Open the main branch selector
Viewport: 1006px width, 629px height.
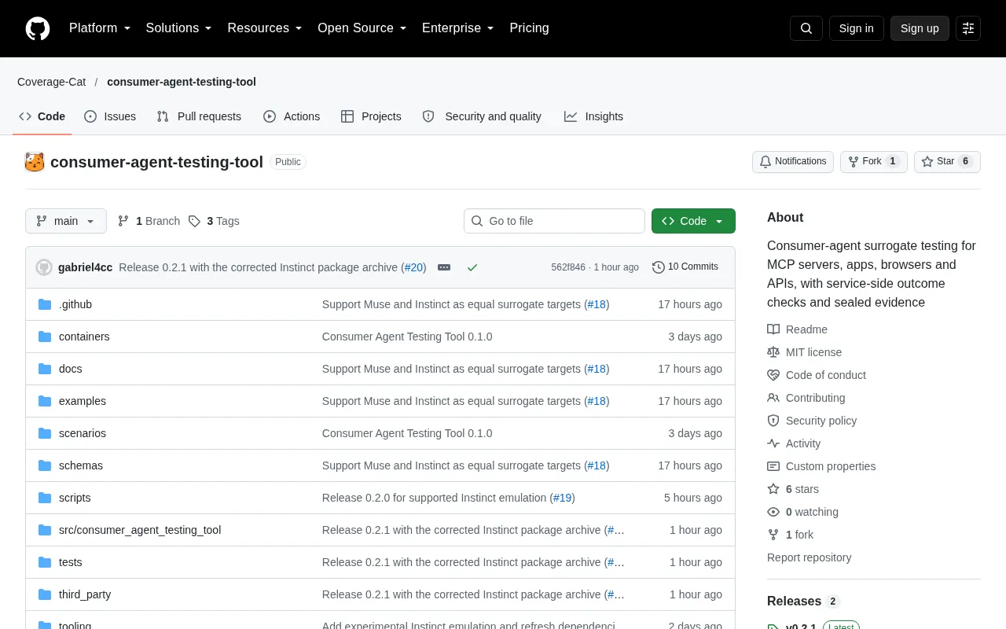point(66,221)
